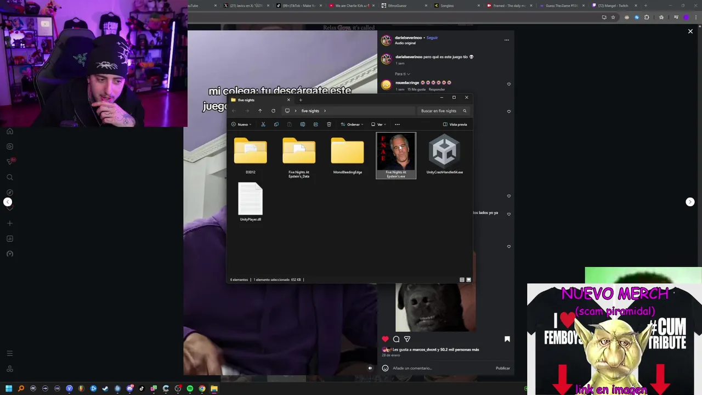Open Instagram home icon in sidebar
The width and height of the screenshot is (702, 395).
click(9, 131)
